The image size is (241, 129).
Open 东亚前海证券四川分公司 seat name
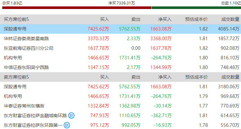click(29, 48)
